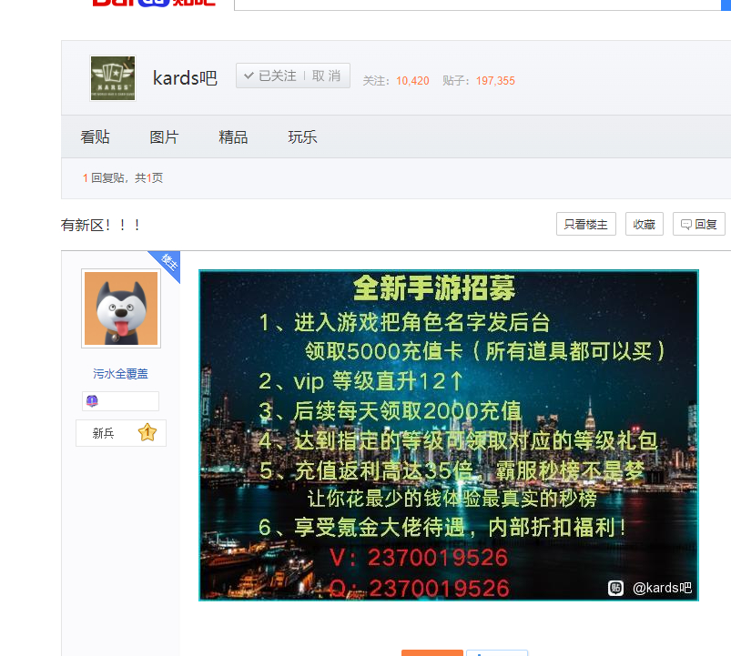Toggle the 已关注 followed checkmark
731x656 pixels.
(x=269, y=76)
